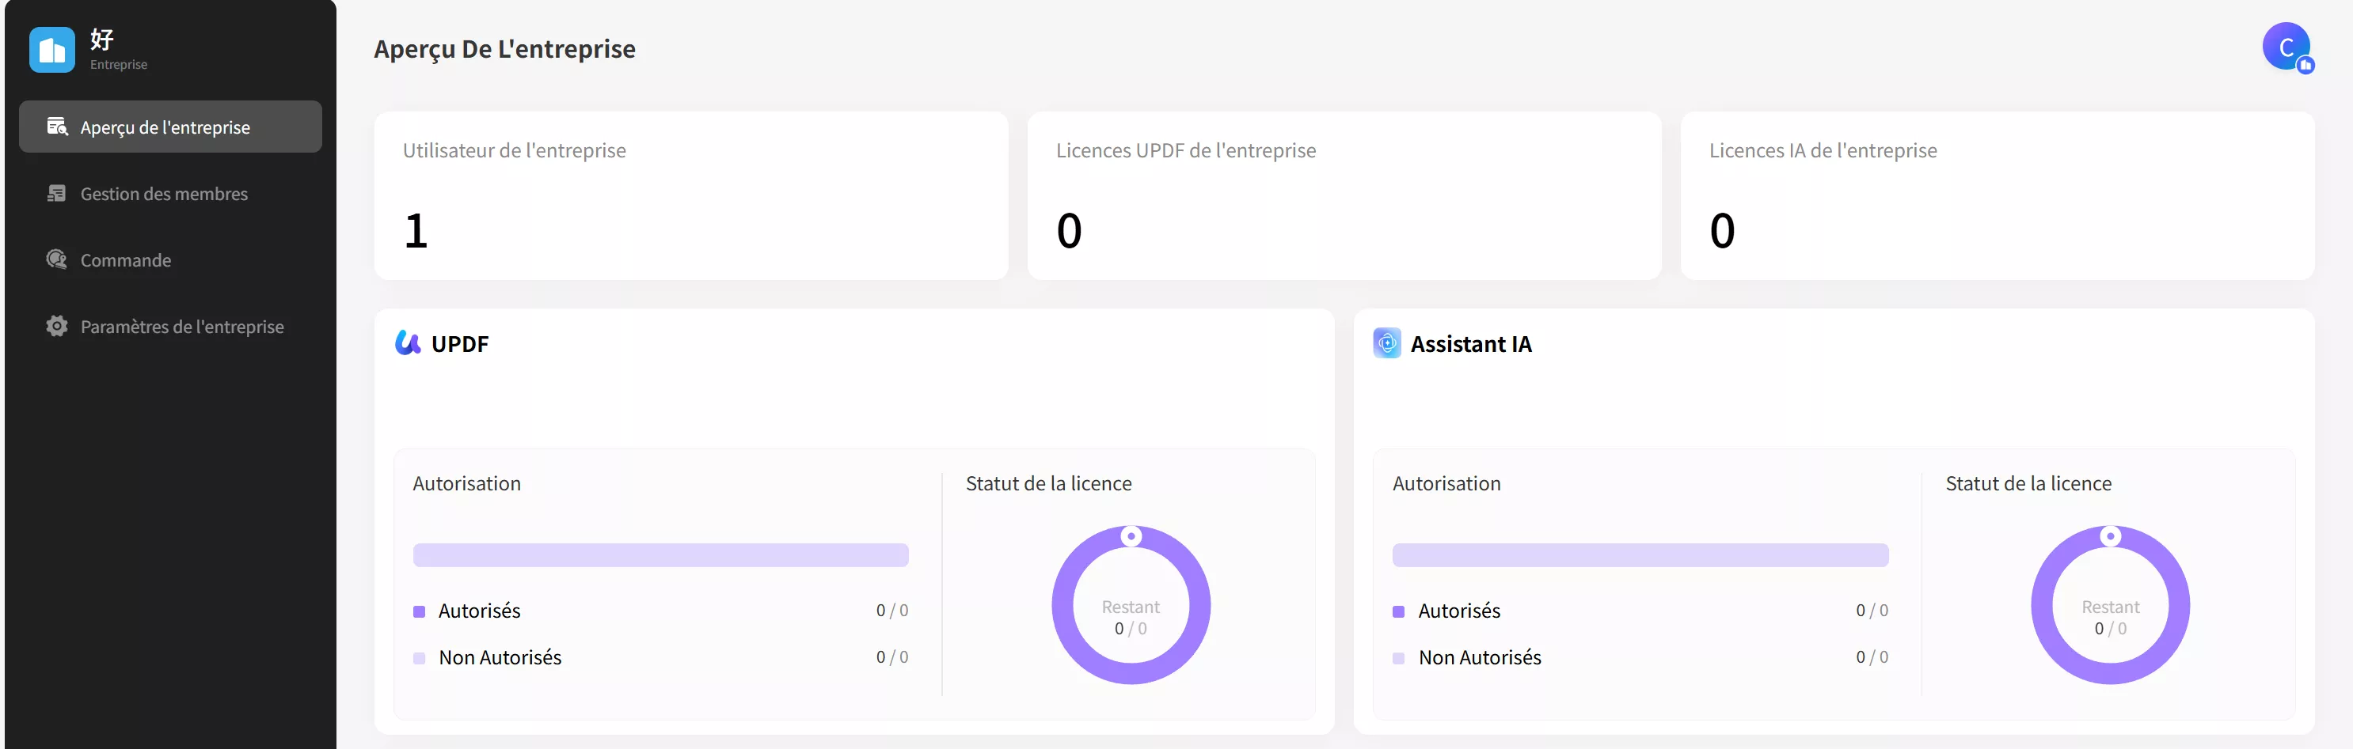Screen dimensions: 2353x749
Task: Click the UPDF licences count 0
Action: (1070, 231)
